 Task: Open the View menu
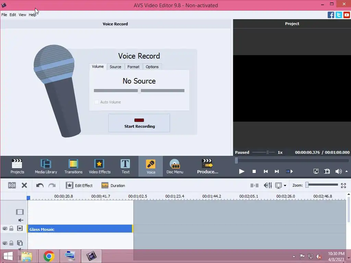[22, 15]
